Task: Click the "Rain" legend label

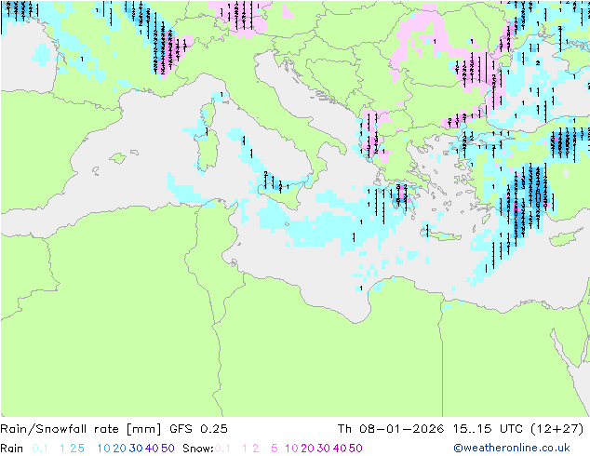Action: point(12,449)
